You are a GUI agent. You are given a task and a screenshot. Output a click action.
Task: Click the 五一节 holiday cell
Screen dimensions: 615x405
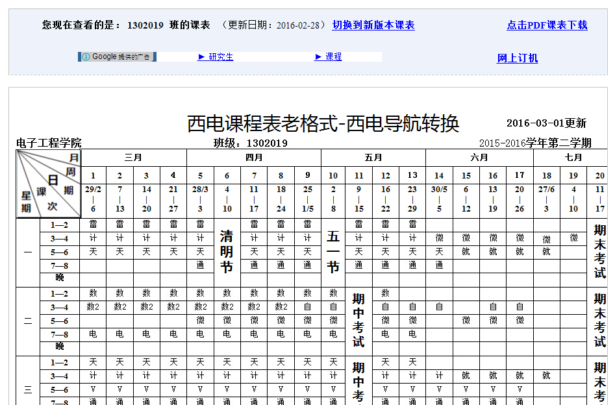click(333, 251)
